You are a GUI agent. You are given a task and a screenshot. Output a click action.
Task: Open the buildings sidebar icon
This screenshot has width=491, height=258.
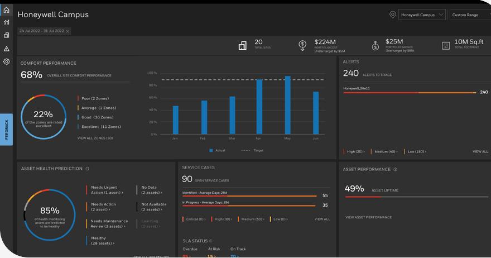click(6, 35)
